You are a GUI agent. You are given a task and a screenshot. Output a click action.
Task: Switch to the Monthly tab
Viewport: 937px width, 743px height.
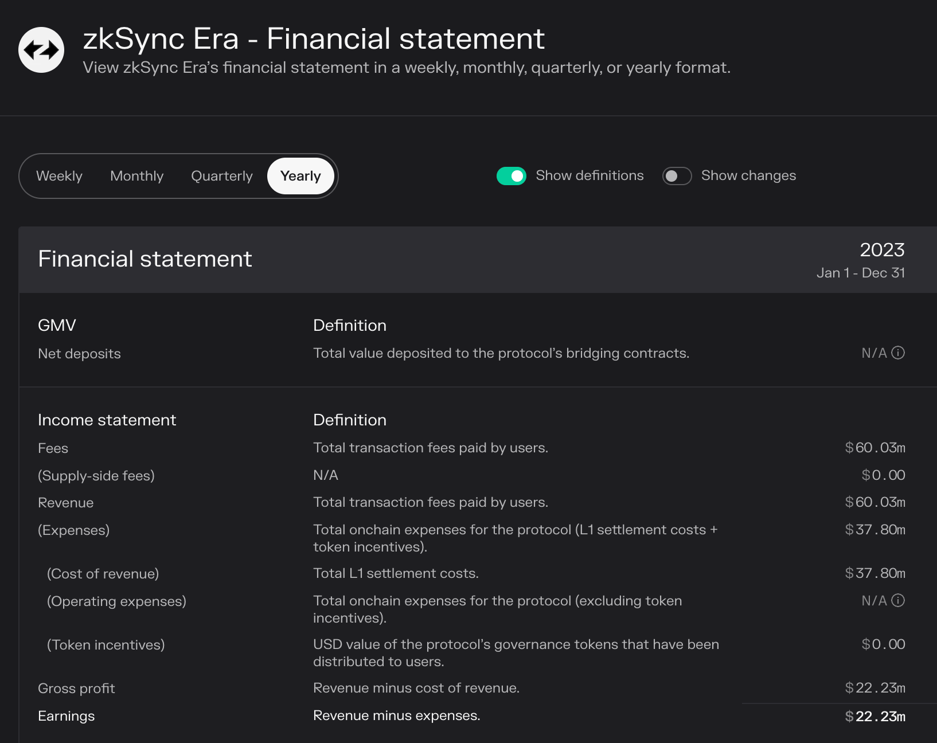(x=137, y=176)
